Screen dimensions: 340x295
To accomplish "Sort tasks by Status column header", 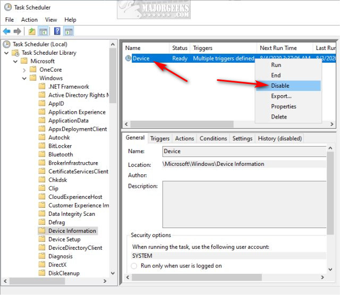I will (x=180, y=48).
